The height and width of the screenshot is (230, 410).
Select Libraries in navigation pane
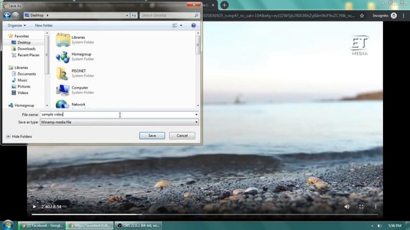19,68
